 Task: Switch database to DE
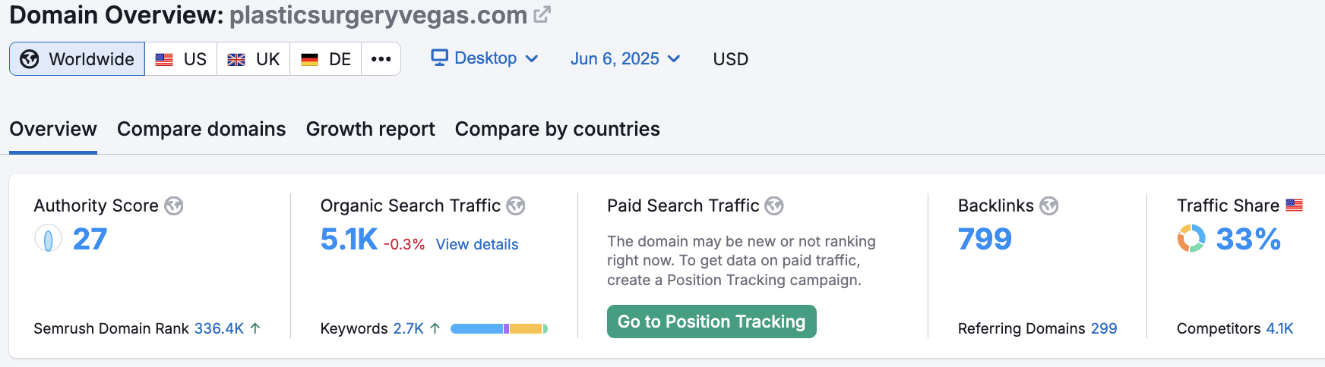coord(326,59)
